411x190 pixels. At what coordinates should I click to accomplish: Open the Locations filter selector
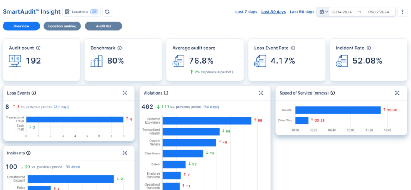pyautogui.click(x=81, y=11)
